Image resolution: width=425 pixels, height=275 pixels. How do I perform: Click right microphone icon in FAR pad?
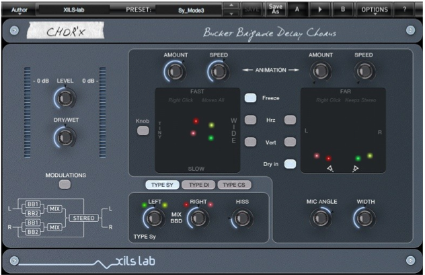click(355, 169)
